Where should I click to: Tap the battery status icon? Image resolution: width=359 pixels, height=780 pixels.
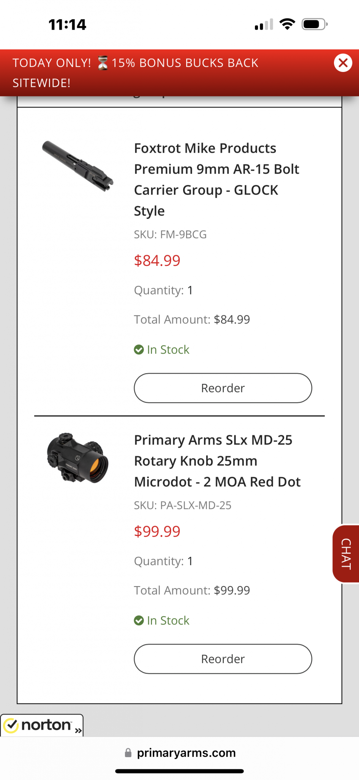click(314, 24)
